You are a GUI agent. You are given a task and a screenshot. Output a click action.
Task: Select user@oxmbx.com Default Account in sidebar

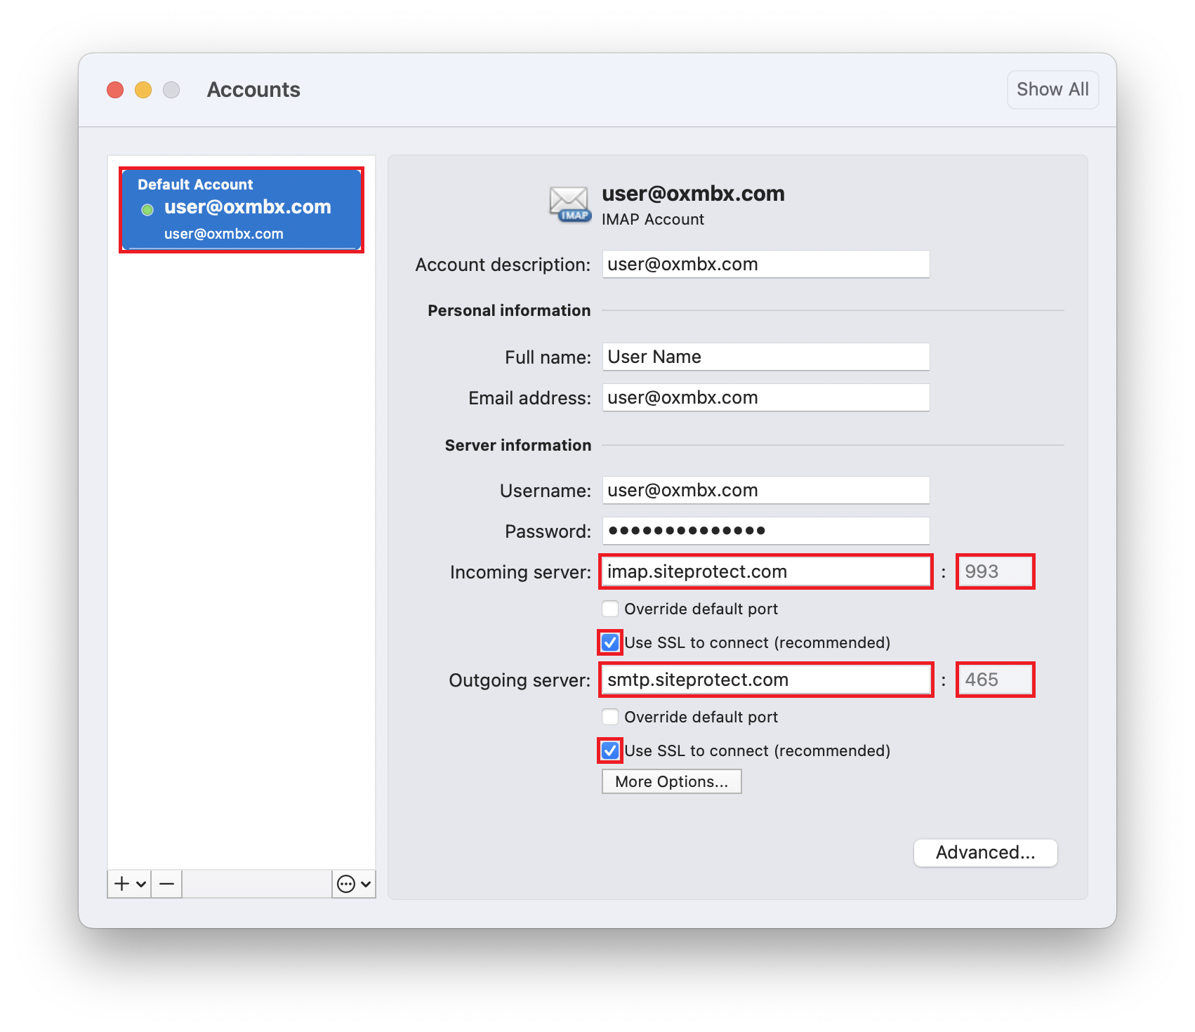click(242, 209)
